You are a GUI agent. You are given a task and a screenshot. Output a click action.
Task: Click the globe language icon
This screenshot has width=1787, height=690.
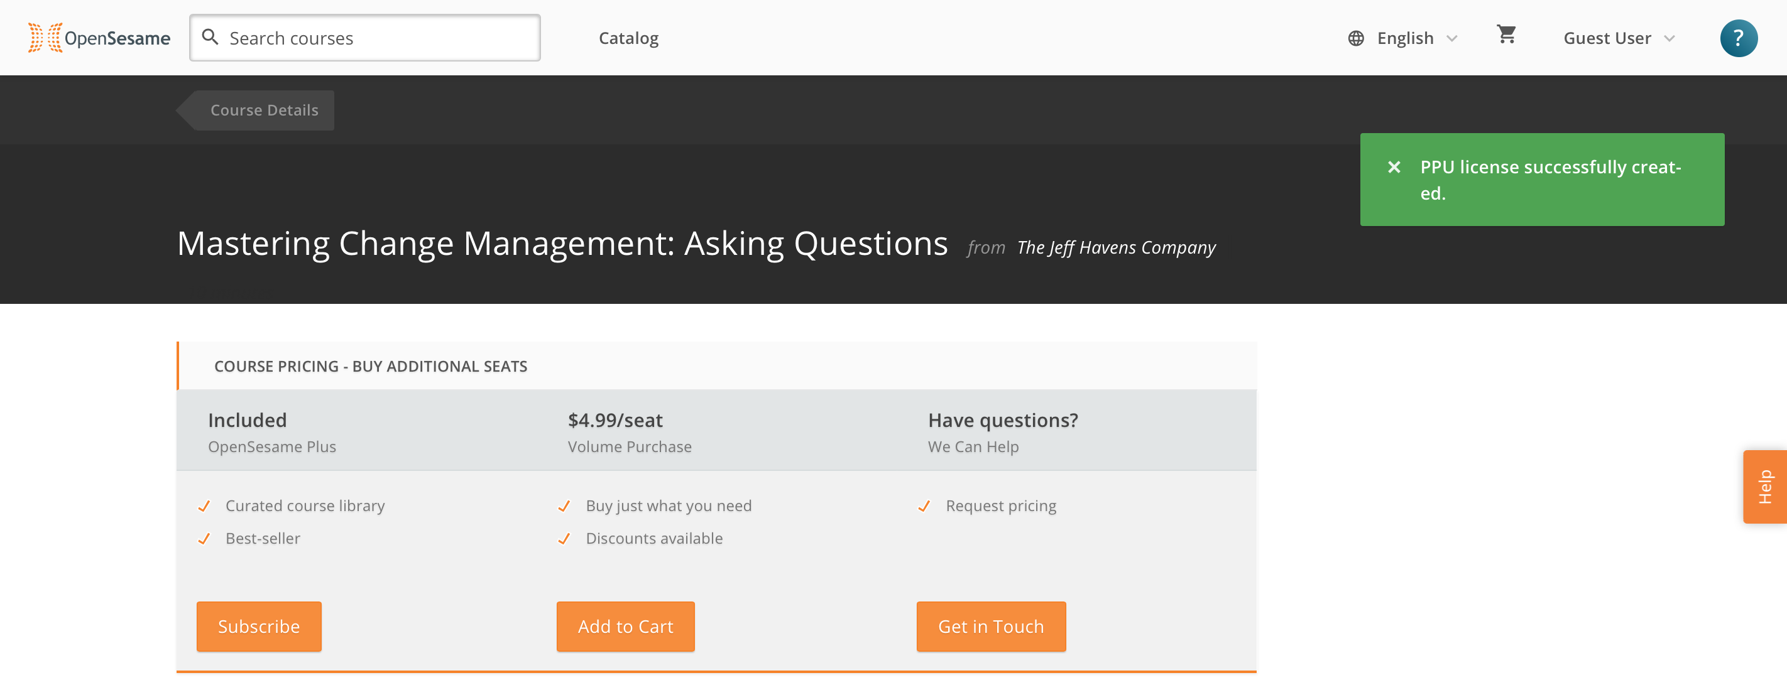1356,38
